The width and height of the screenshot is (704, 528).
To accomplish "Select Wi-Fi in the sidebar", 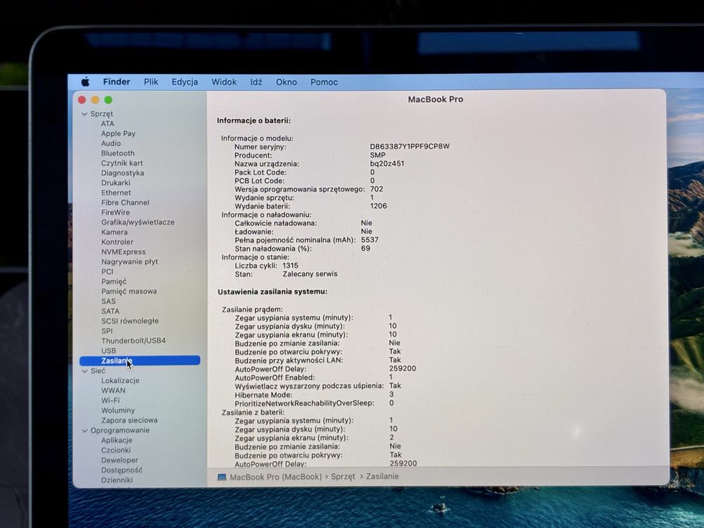I will tap(111, 401).
